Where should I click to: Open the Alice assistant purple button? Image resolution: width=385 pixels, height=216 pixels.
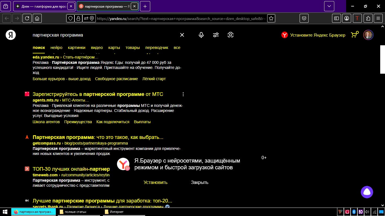tap(367, 192)
